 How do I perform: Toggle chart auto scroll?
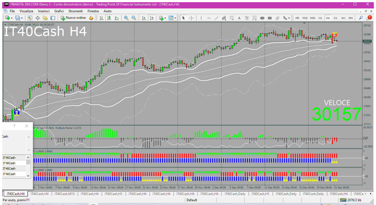coord(144,18)
